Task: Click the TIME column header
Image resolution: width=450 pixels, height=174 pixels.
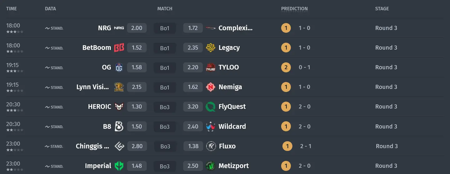Action: point(12,9)
